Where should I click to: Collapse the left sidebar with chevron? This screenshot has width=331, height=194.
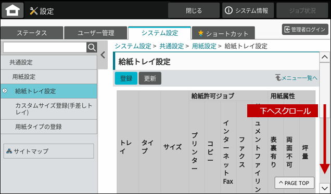103,55
